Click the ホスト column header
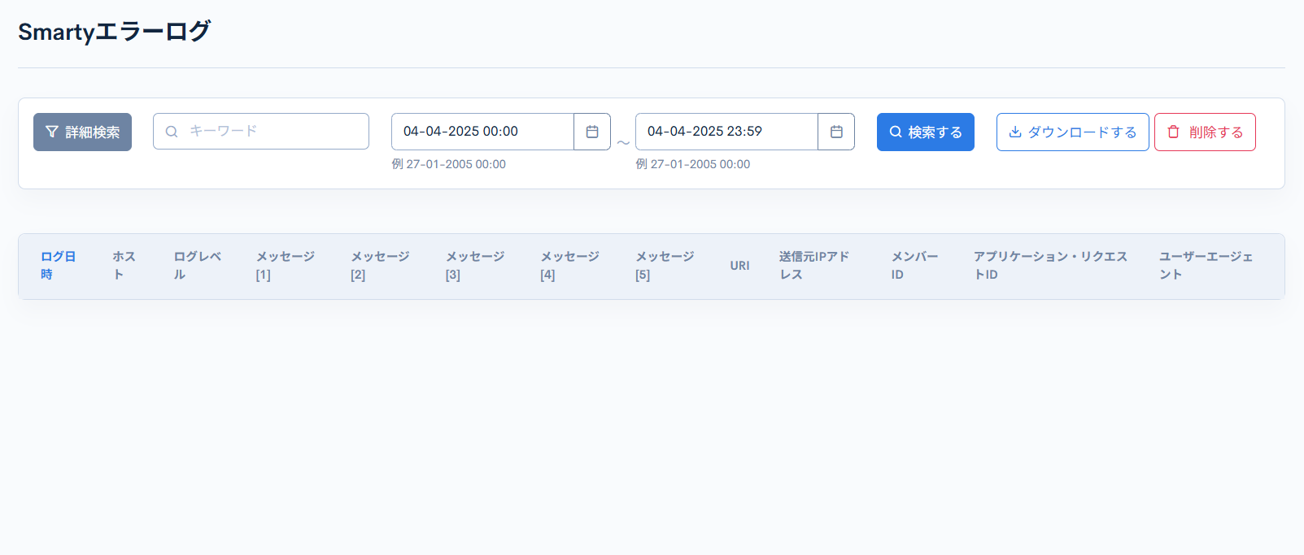Screen dimensions: 1304x555 click(124, 266)
